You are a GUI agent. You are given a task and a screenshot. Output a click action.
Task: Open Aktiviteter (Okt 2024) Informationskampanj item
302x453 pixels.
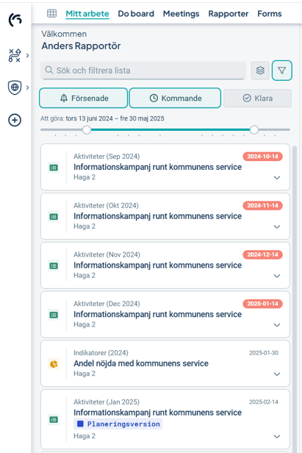point(165,216)
